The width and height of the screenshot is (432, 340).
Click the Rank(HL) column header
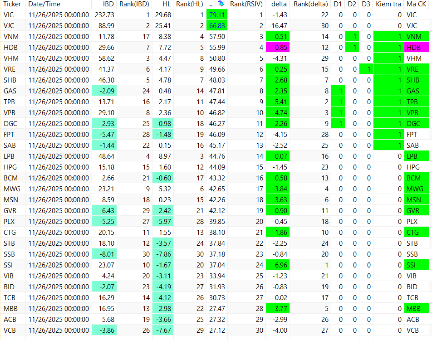click(190, 4)
